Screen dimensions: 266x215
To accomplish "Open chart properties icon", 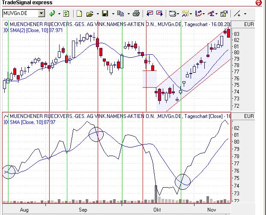I will tap(224, 14).
